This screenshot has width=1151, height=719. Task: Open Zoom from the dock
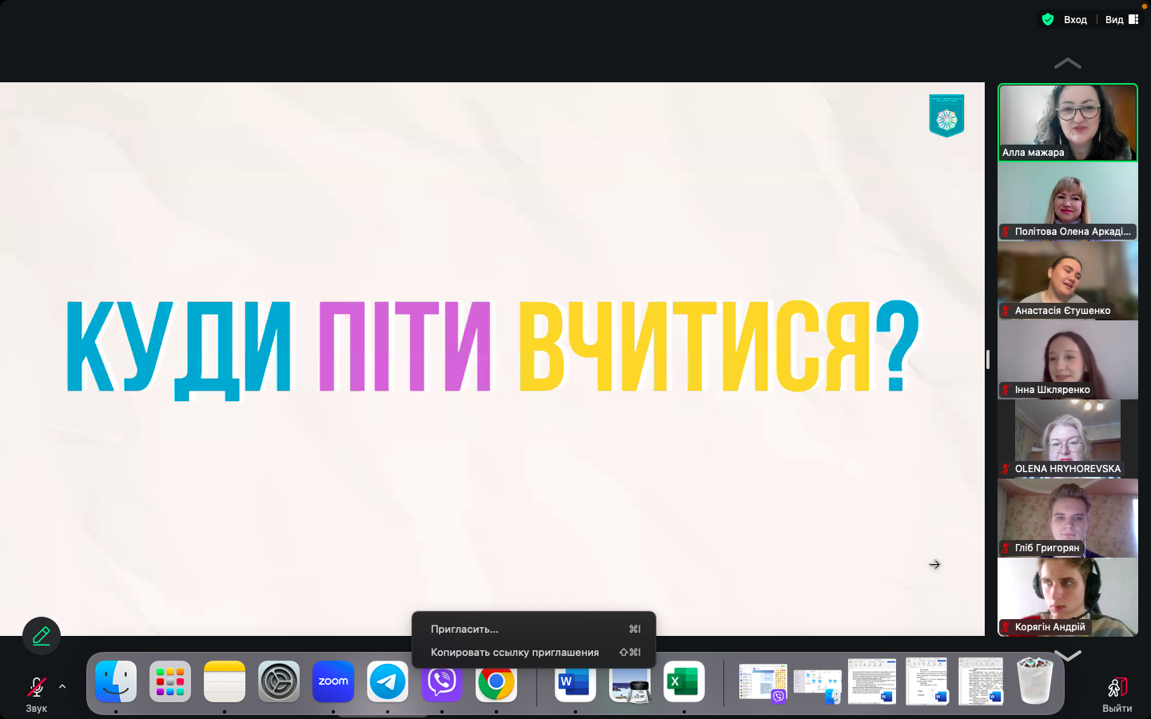333,681
